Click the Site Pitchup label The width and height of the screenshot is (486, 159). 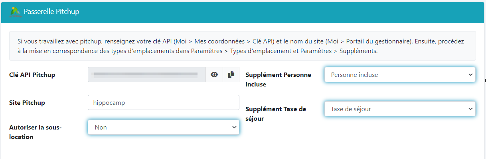point(27,102)
